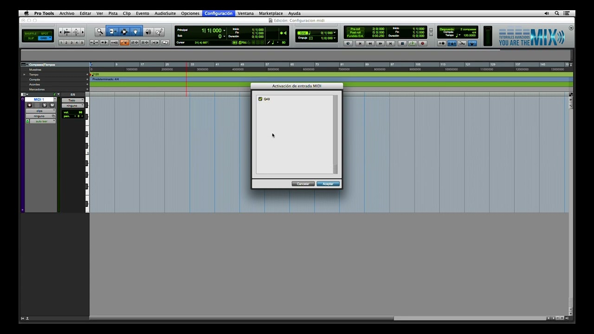Record-enable the MIDI 1 track

tap(30, 105)
